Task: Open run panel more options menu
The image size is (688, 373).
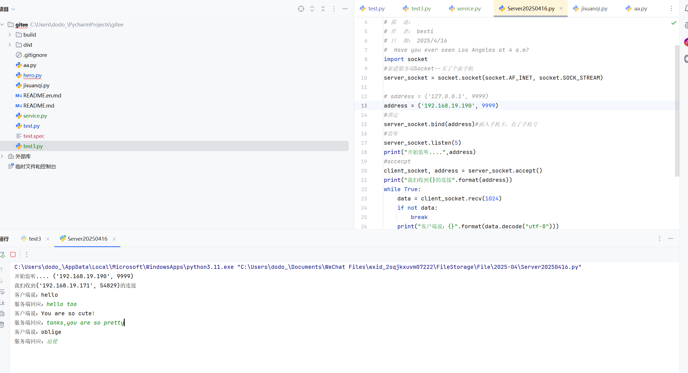Action: pyautogui.click(x=659, y=238)
